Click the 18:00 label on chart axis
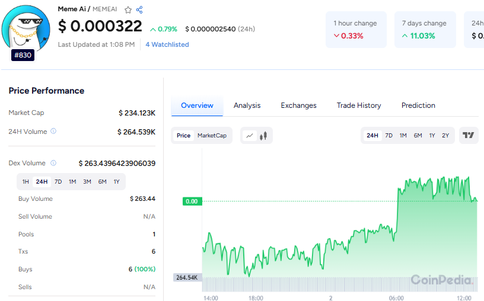This screenshot has height=301, width=484. tap(256, 298)
